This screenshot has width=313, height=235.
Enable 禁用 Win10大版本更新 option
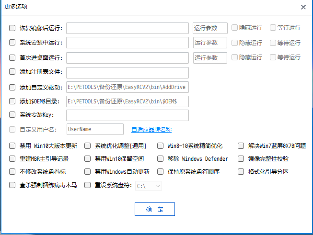[12, 145]
